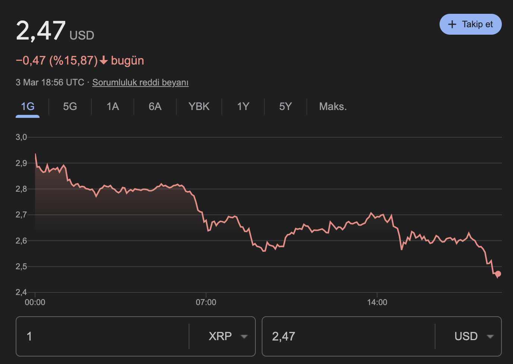513x364 pixels.
Task: Click the 2,4 y-axis label
Action: coord(21,292)
